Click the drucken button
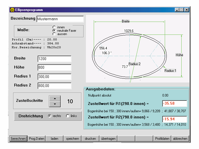This screenshot has height=149, width=199. [x=90, y=138]
